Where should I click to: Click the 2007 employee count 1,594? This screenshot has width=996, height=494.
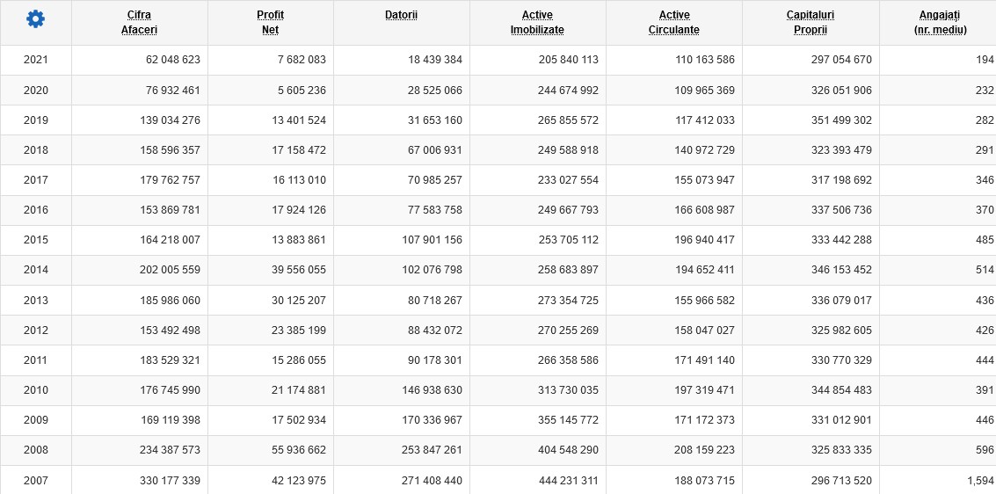(x=979, y=480)
